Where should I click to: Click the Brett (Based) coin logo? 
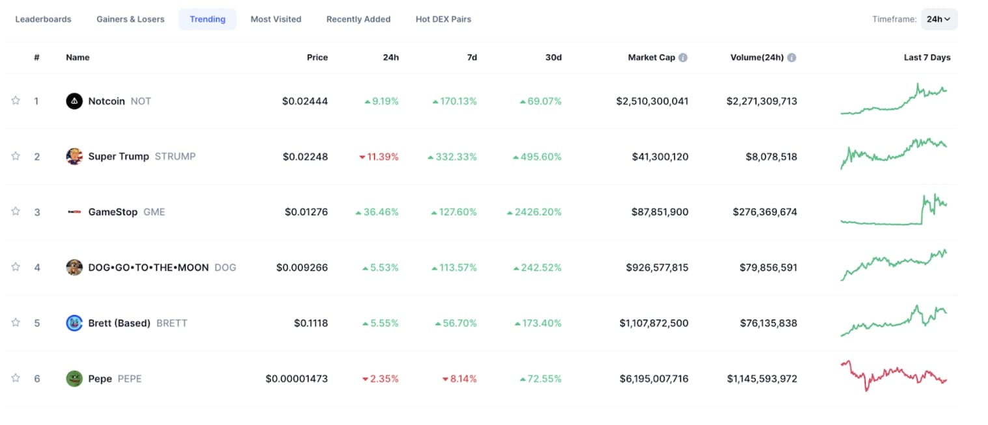[x=74, y=323]
